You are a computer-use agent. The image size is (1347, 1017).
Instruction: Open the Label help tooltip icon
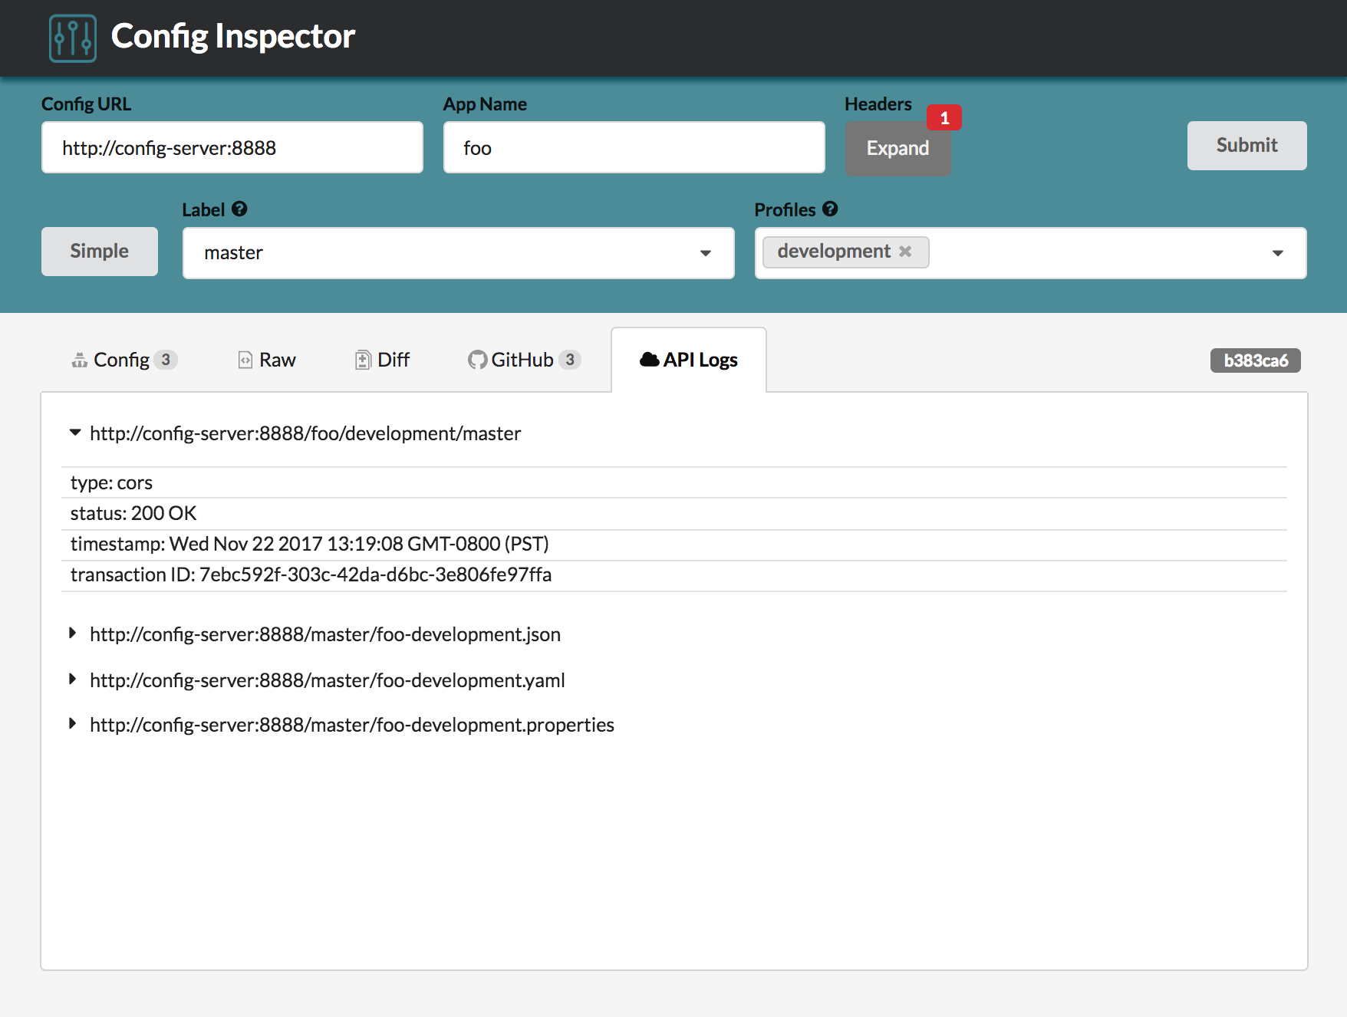pos(239,209)
